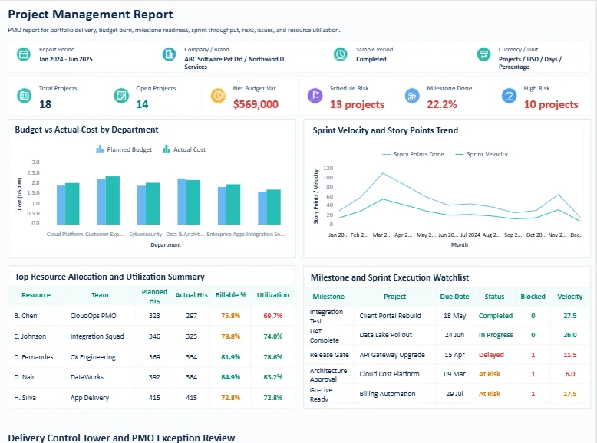The width and height of the screenshot is (597, 443).
Task: Sort by the Blocked column header
Action: click(533, 297)
